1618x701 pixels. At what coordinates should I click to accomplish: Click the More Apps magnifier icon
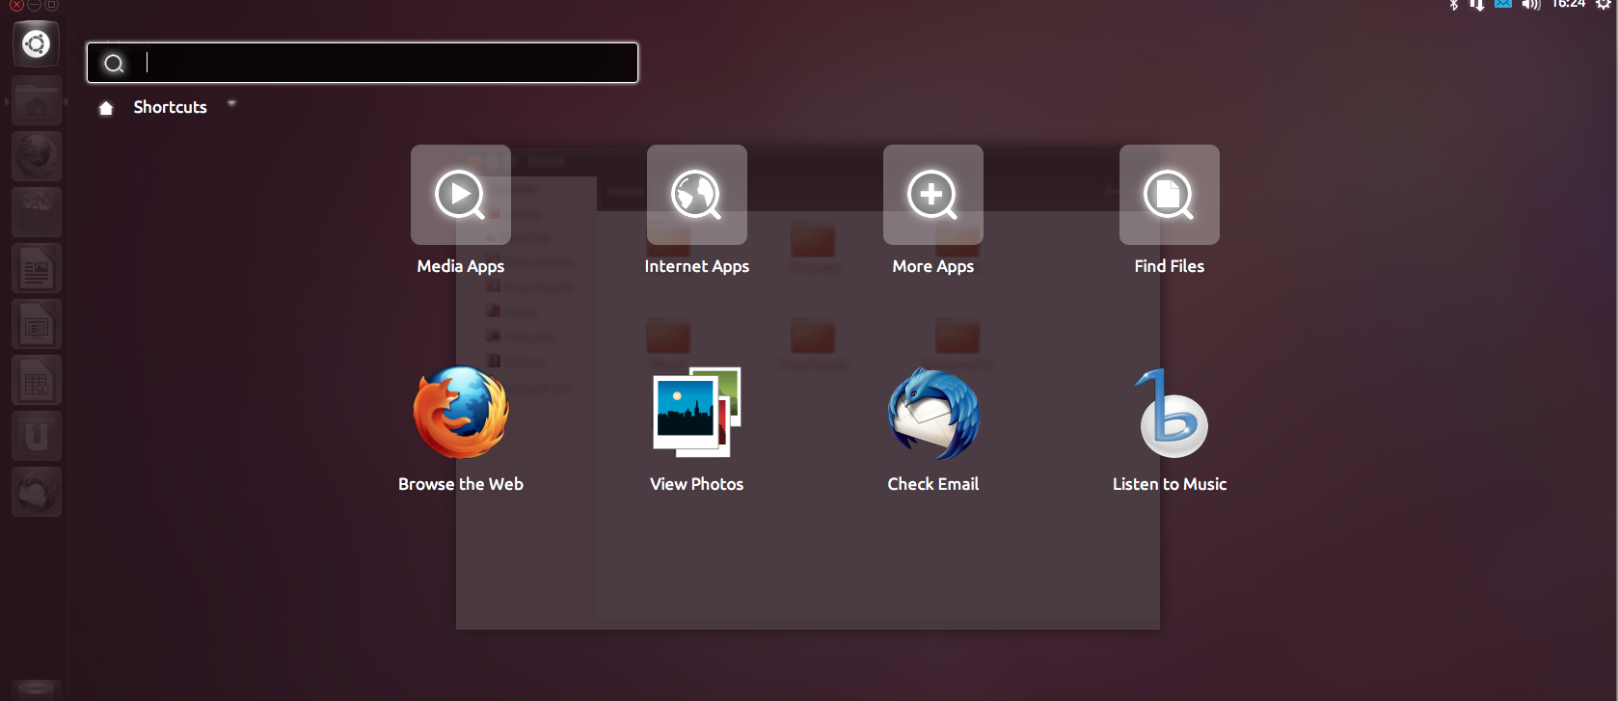click(x=932, y=195)
